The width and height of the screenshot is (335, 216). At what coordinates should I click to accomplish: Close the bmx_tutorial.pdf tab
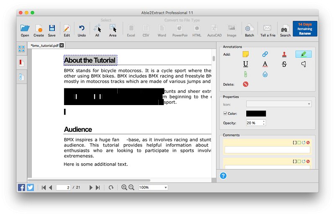point(62,45)
